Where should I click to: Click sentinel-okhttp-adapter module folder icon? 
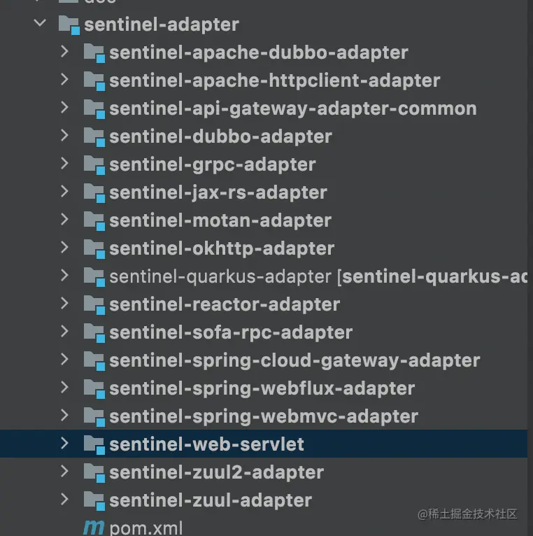click(94, 249)
